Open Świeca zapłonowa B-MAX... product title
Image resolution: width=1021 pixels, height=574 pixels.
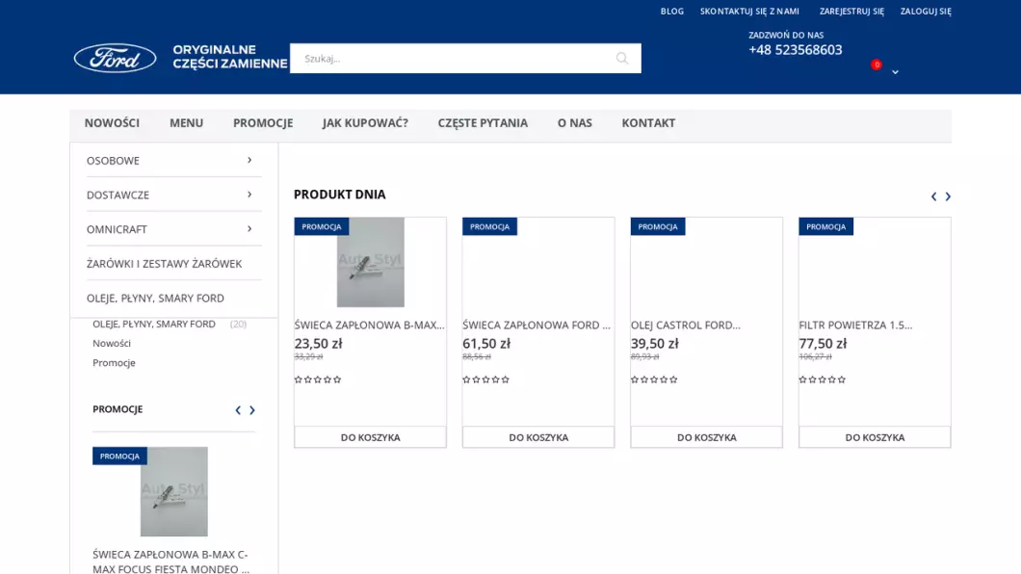[x=369, y=325]
